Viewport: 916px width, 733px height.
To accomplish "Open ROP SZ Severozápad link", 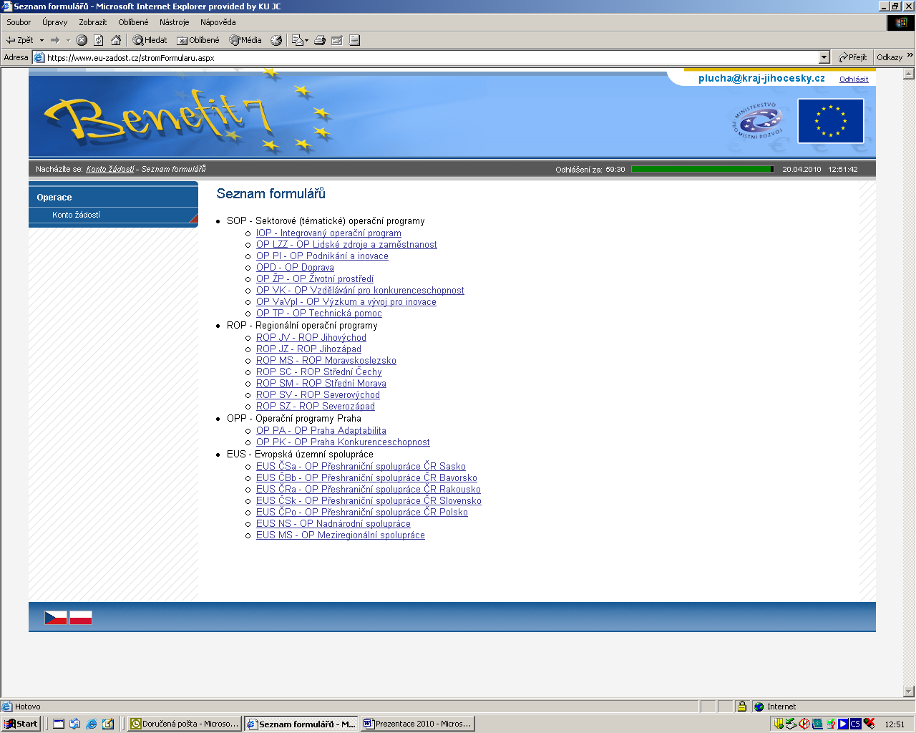I will point(316,407).
